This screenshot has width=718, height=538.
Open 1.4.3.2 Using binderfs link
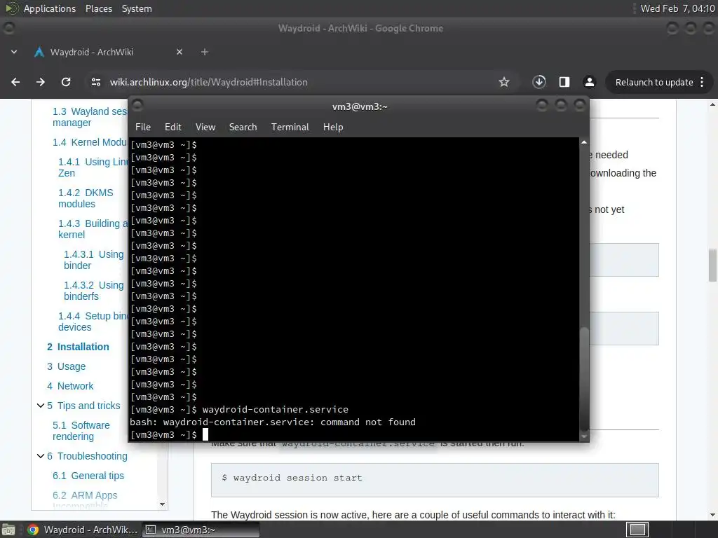[x=94, y=291]
